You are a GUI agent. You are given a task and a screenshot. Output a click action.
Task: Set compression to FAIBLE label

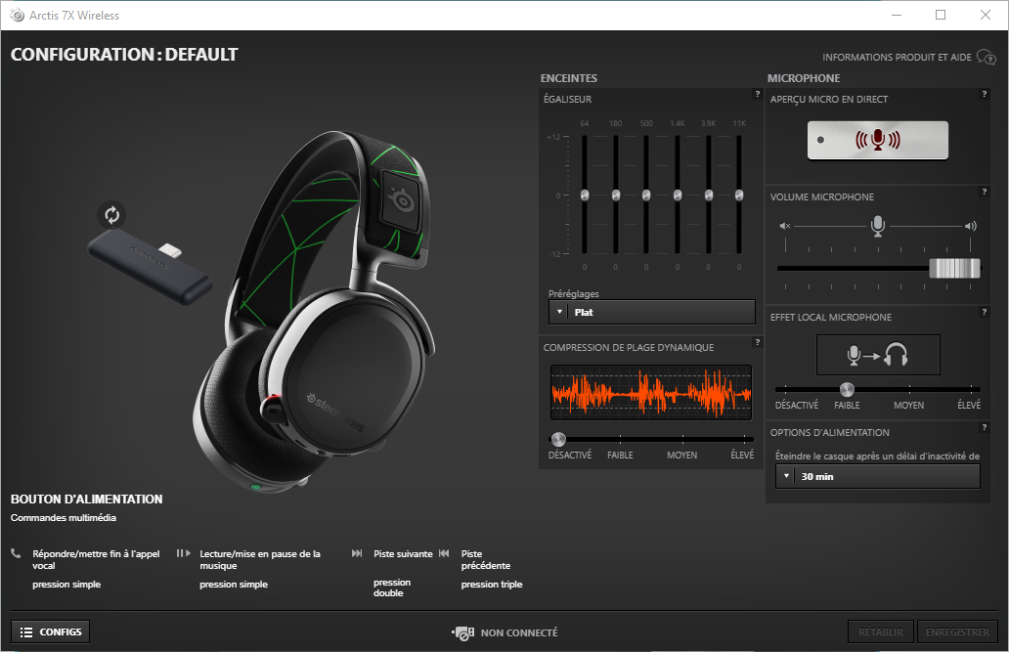[620, 456]
